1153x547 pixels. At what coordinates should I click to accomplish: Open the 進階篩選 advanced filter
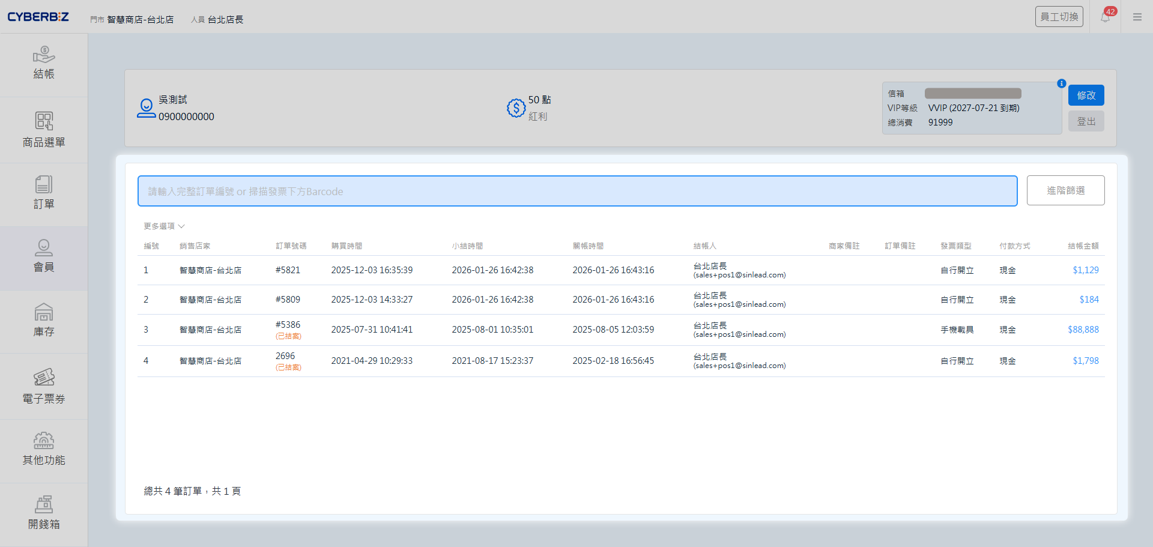click(1065, 190)
